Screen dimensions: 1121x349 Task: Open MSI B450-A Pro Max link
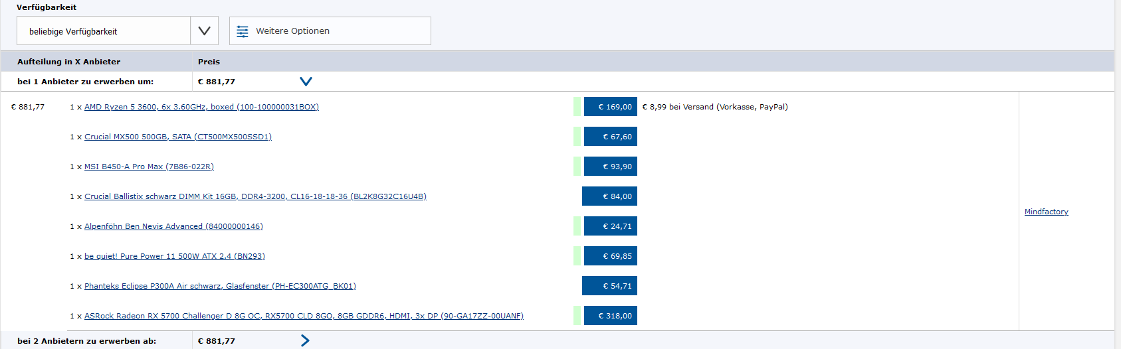149,167
